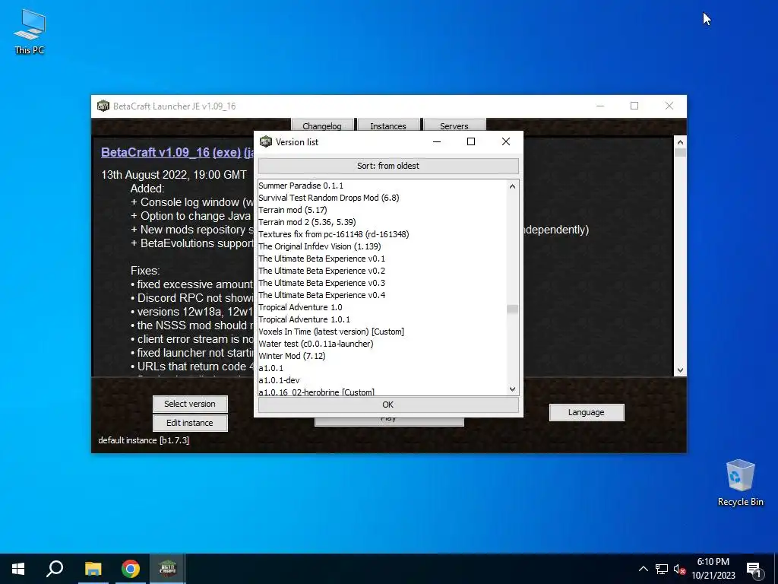Click 'default instance [b1.7.3]' status text

(x=144, y=440)
